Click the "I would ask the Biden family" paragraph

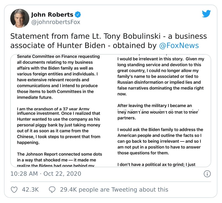tap(160, 141)
